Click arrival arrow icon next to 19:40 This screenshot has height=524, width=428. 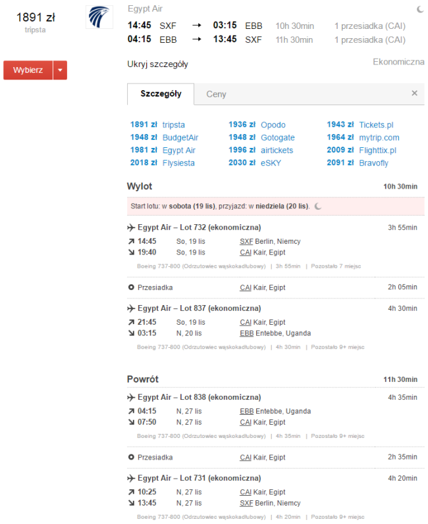(131, 252)
